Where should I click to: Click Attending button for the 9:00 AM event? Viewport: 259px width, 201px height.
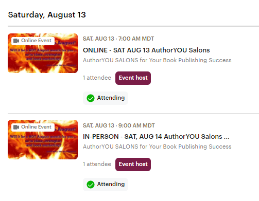tap(106, 185)
